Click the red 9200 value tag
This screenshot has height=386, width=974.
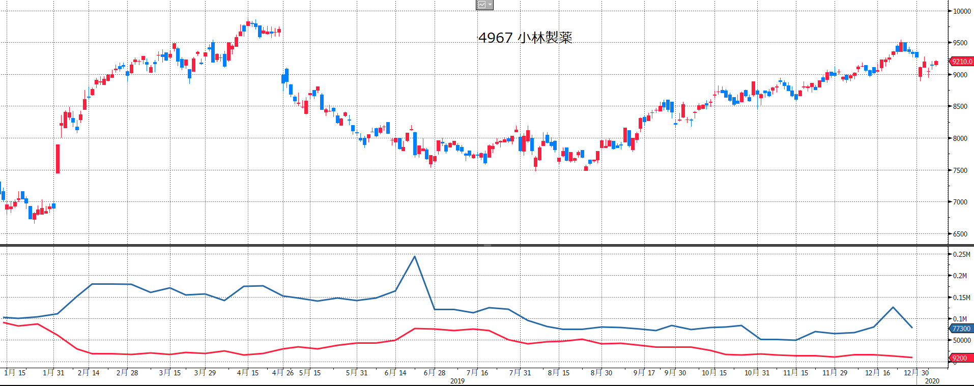click(x=960, y=358)
